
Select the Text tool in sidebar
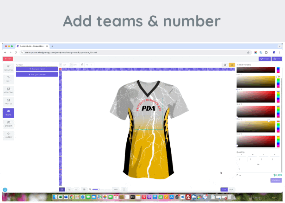pyautogui.click(x=8, y=79)
